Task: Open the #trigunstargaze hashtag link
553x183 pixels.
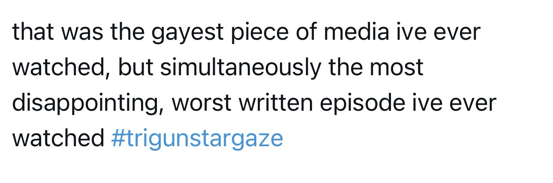Action: 197,139
